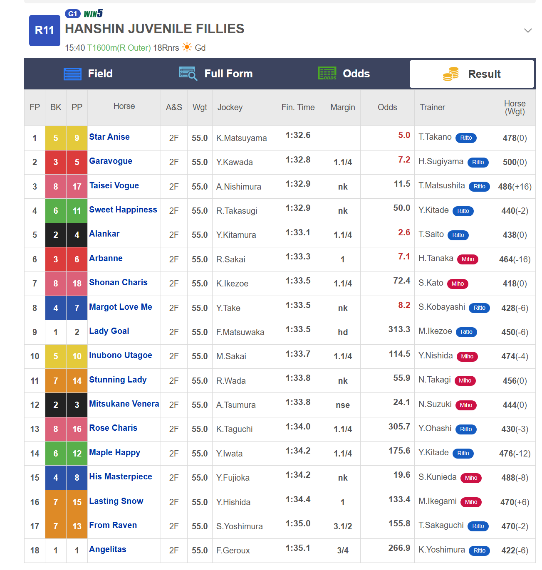Click the T1600m(R Outer) course text
Viewport: 542px width, 570px height.
click(119, 48)
